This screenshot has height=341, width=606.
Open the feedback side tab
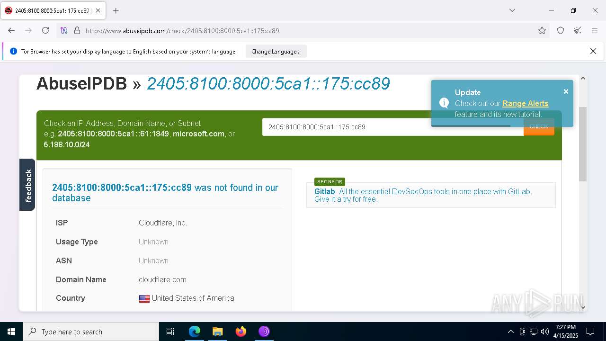(27, 185)
